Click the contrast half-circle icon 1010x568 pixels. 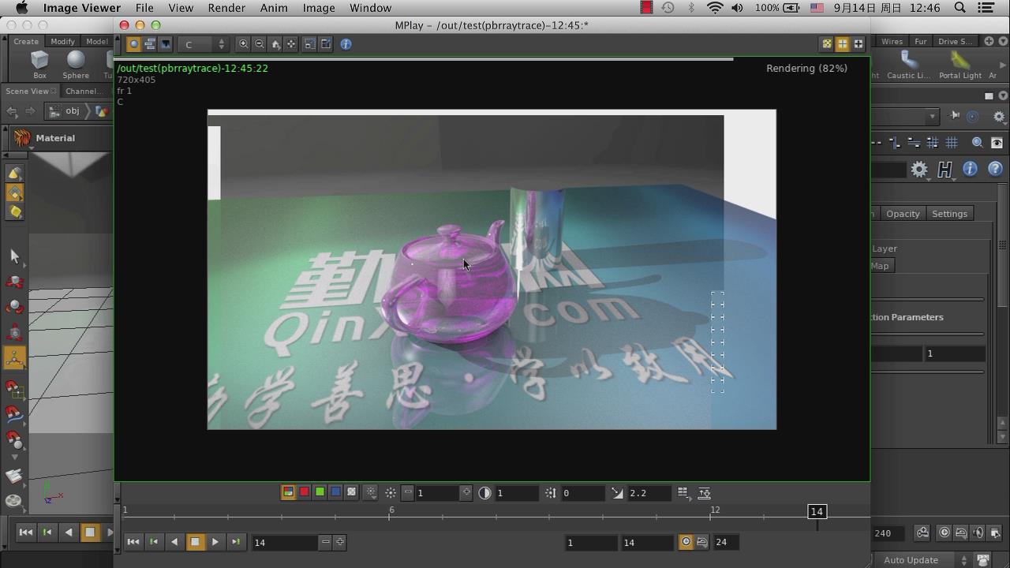pos(484,492)
